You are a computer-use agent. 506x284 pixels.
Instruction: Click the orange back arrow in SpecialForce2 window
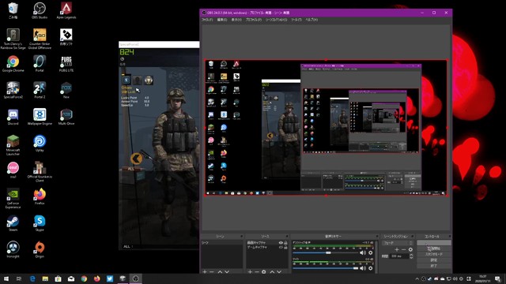coord(137,159)
